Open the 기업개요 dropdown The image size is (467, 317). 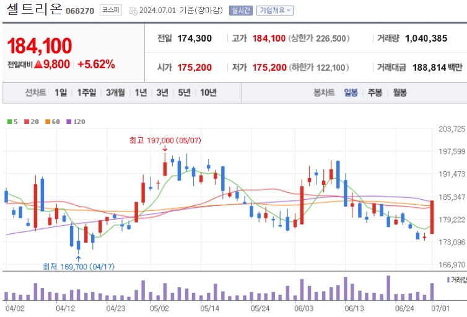tap(274, 11)
